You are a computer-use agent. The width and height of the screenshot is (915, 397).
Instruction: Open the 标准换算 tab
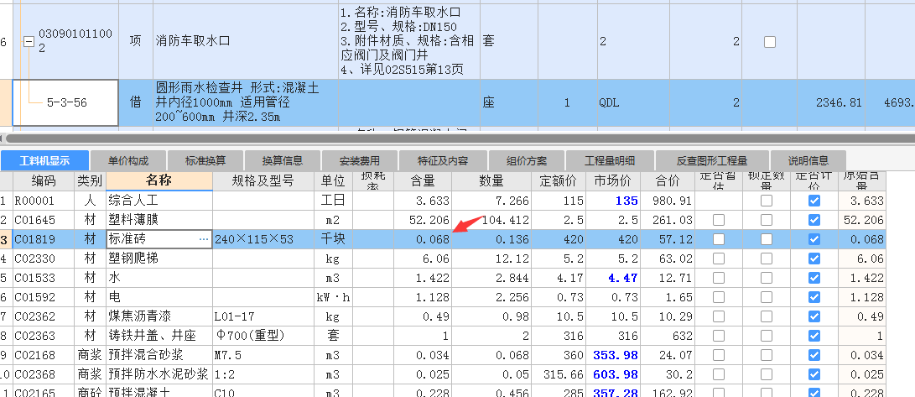pos(205,160)
